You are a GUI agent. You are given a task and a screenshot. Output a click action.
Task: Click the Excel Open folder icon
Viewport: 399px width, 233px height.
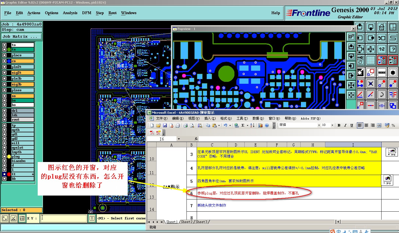pos(158,125)
